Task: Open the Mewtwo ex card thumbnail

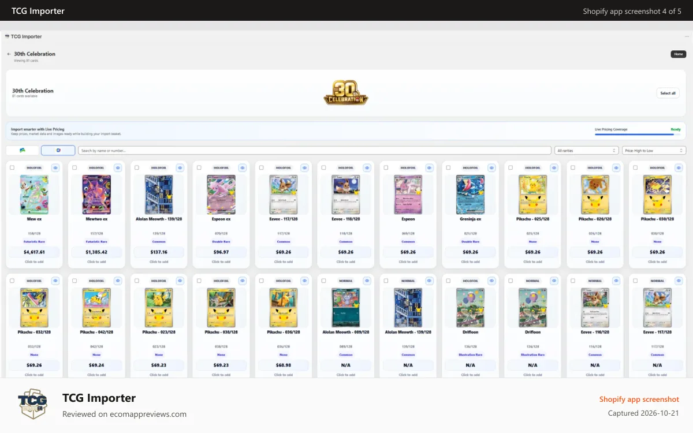Action: [96, 195]
